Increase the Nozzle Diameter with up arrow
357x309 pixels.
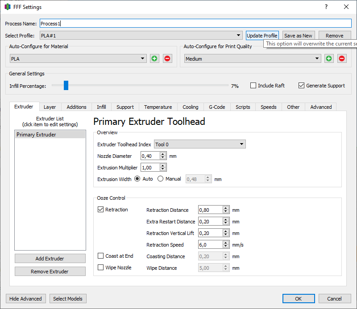point(162,154)
